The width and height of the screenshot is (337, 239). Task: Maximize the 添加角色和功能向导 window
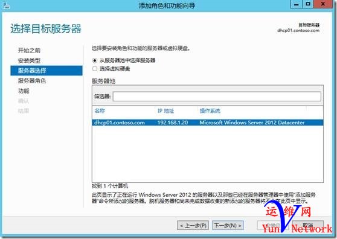point(308,4)
